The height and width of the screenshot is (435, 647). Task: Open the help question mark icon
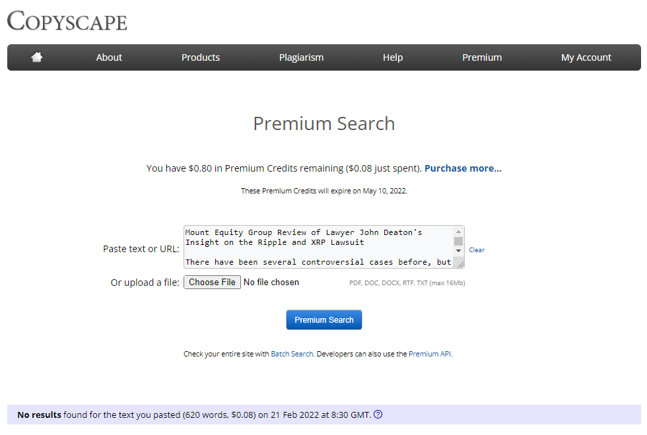tap(378, 415)
